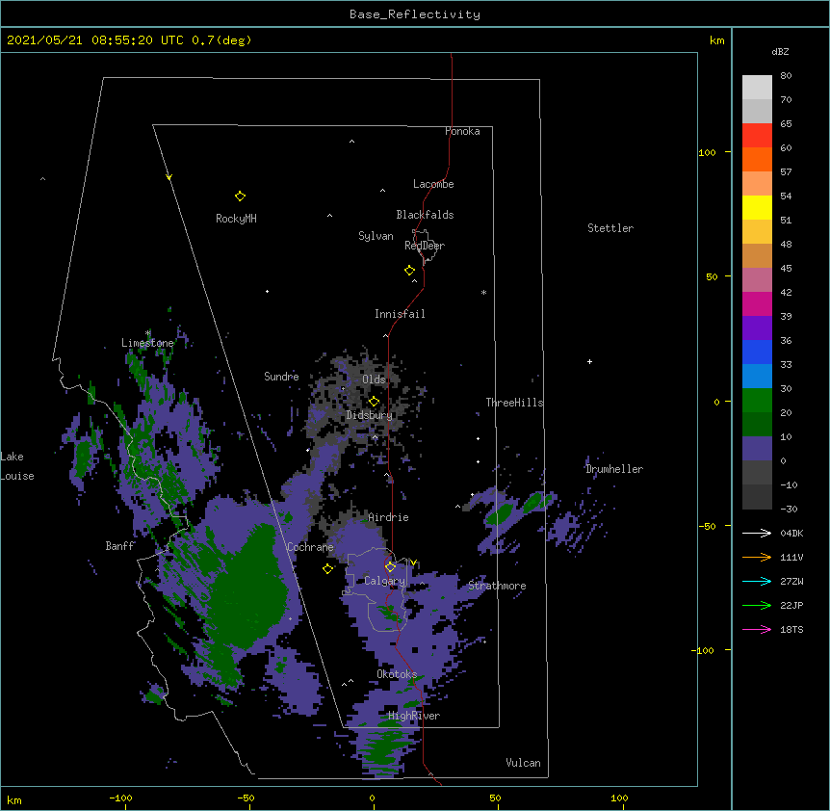Click the white plus marker south of Stettler
This screenshot has height=811, width=830.
pyautogui.click(x=589, y=361)
